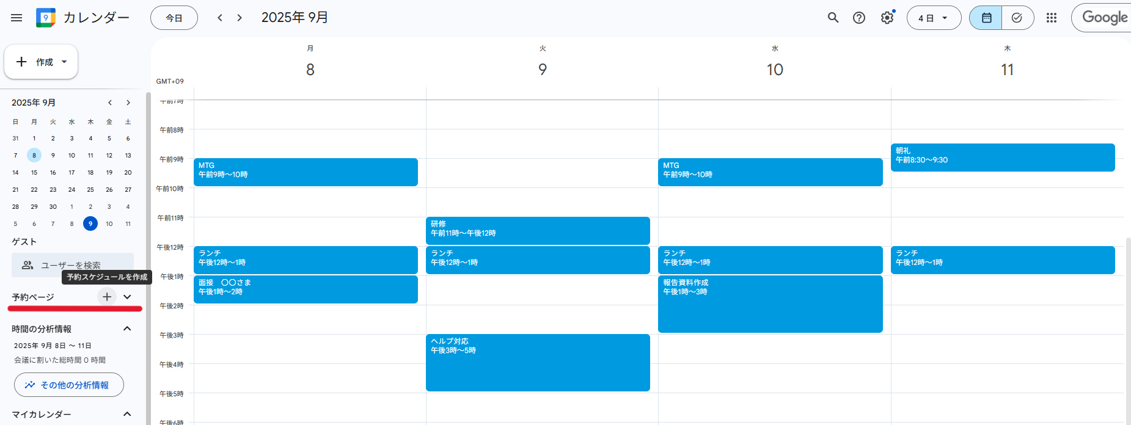Click the search magnifier icon
Viewport: 1131px width, 425px height.
click(833, 18)
